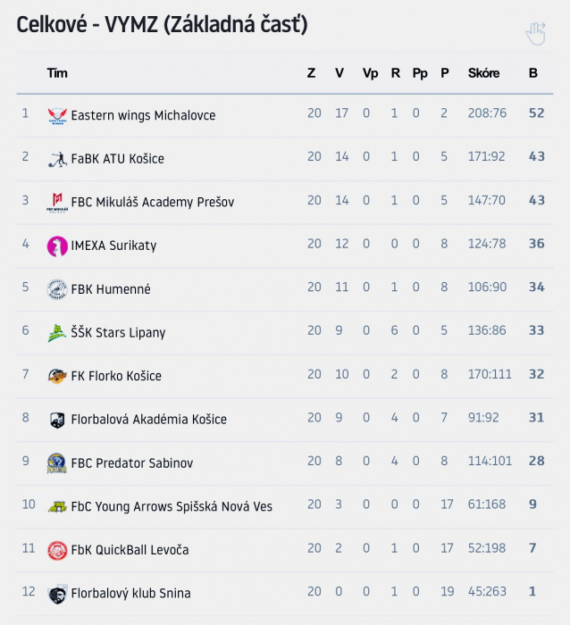
Task: Click the Florbalový klub Snina logo
Action: coord(57,594)
